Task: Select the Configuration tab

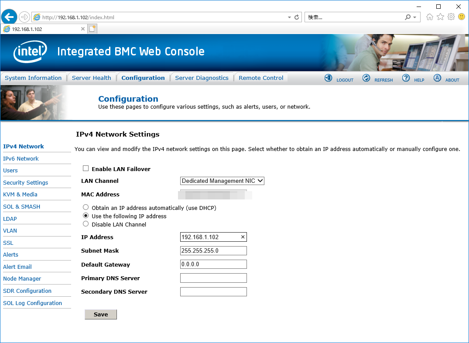Action: [143, 78]
